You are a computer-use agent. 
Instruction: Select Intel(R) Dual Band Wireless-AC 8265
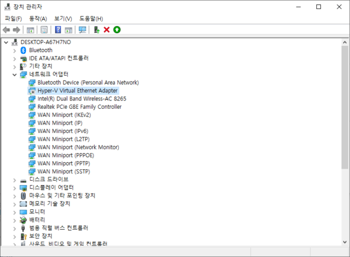click(x=82, y=99)
